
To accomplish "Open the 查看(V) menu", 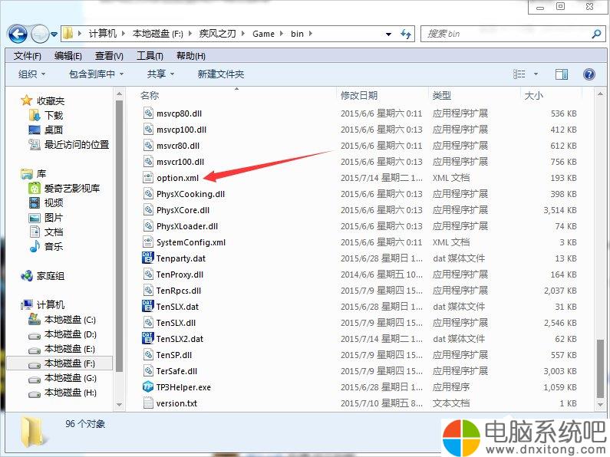I will 109,56.
